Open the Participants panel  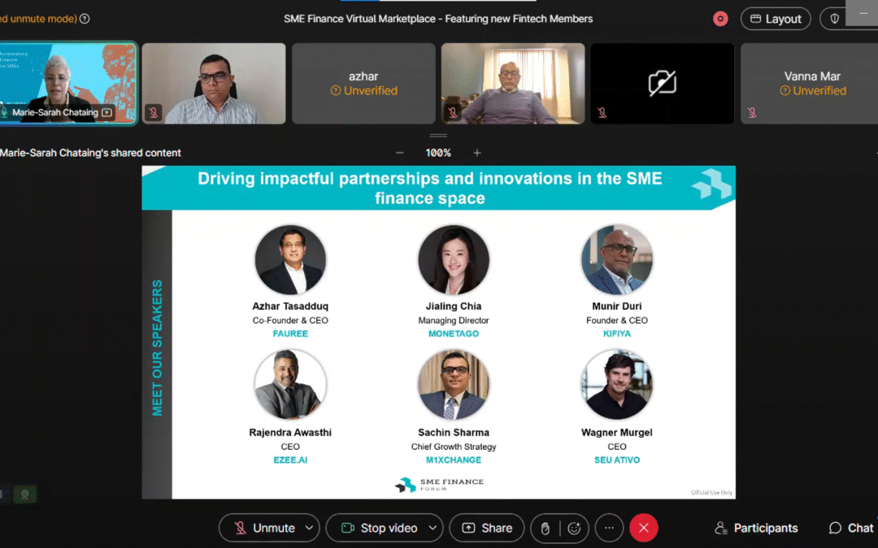click(757, 528)
